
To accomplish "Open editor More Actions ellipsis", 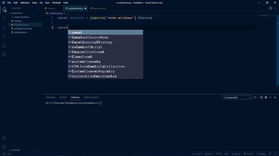I will (275, 8).
